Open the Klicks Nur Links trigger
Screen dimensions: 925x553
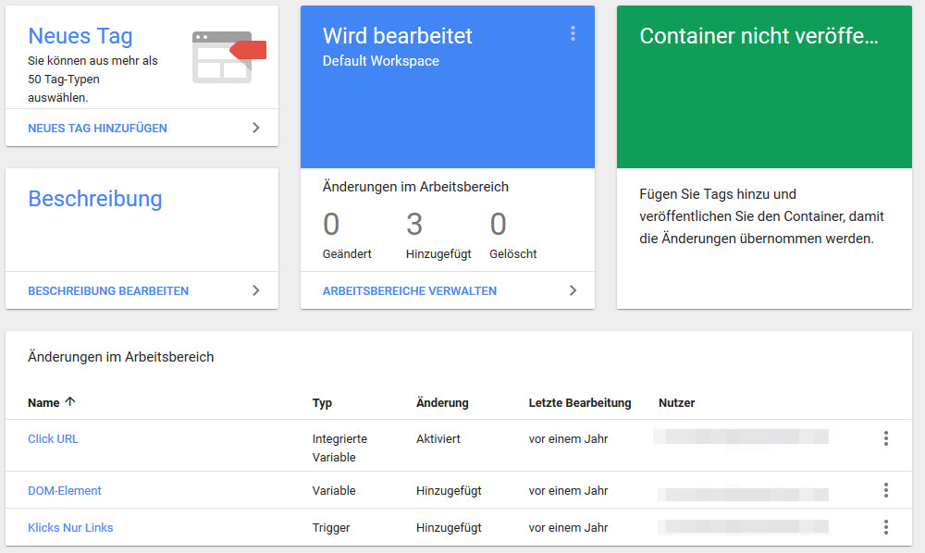coord(68,527)
